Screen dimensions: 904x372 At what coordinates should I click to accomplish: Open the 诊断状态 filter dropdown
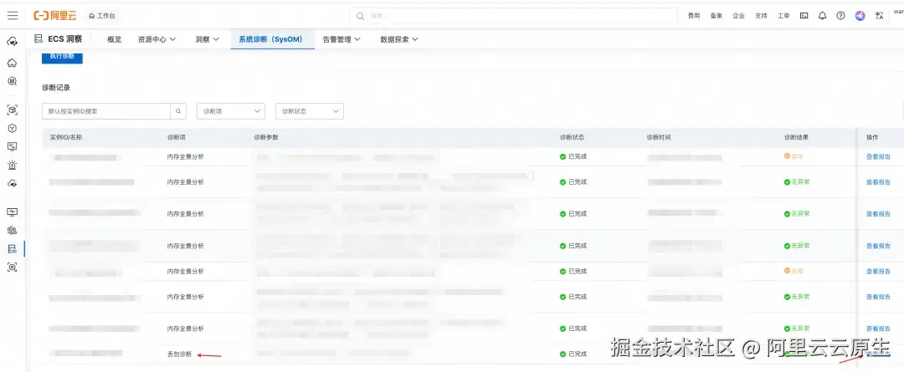coord(310,111)
